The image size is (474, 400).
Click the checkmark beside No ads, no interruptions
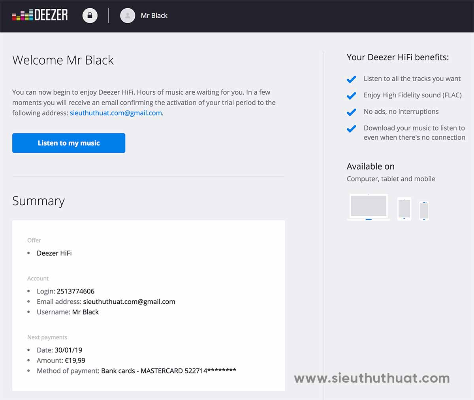click(351, 112)
